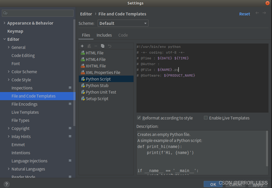Expand the Inlay Hints subsection
Viewport: 272px width, 188px height.
click(9, 136)
